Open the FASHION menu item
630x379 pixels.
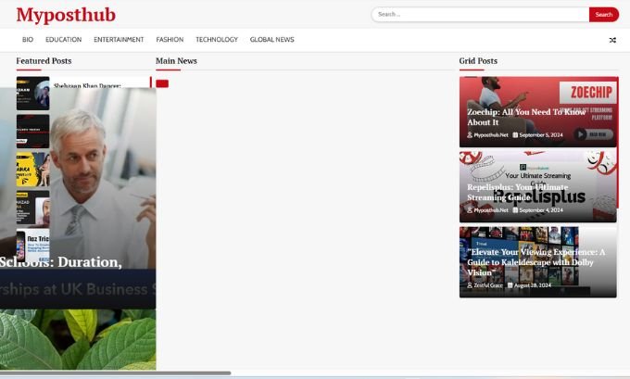(170, 40)
